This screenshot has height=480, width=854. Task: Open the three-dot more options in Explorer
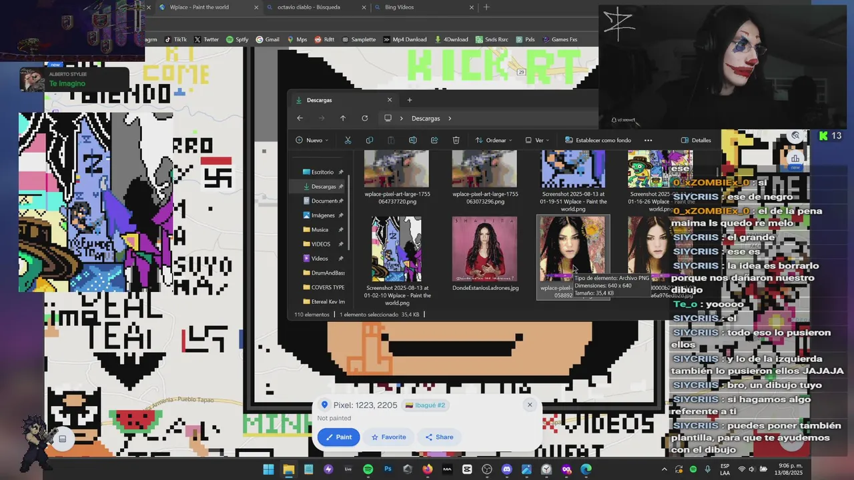(648, 140)
